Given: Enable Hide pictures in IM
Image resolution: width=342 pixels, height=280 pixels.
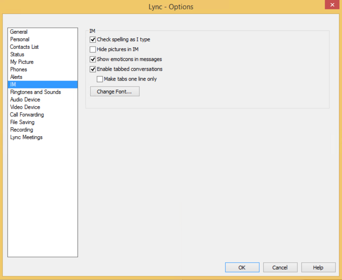Looking at the screenshot, I should pos(93,49).
